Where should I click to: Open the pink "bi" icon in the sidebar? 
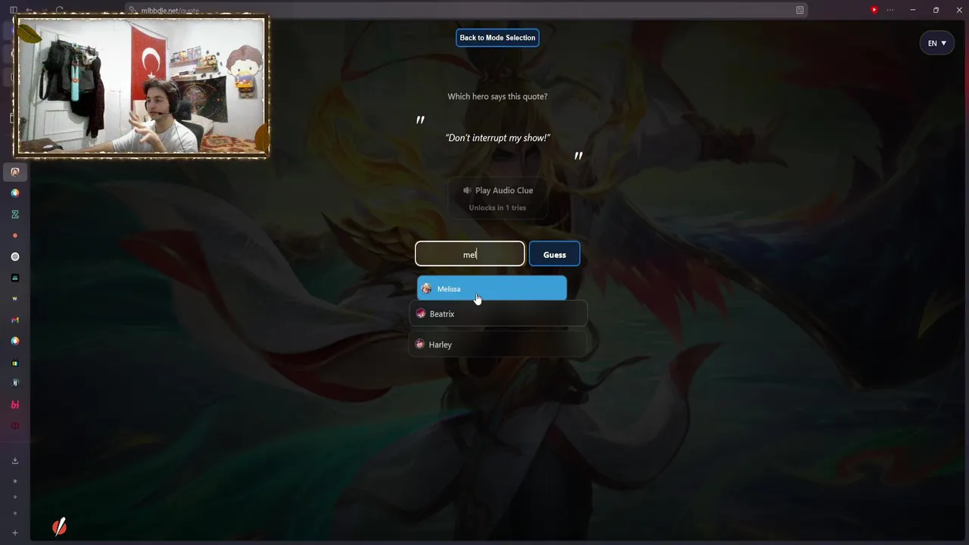[x=15, y=405]
